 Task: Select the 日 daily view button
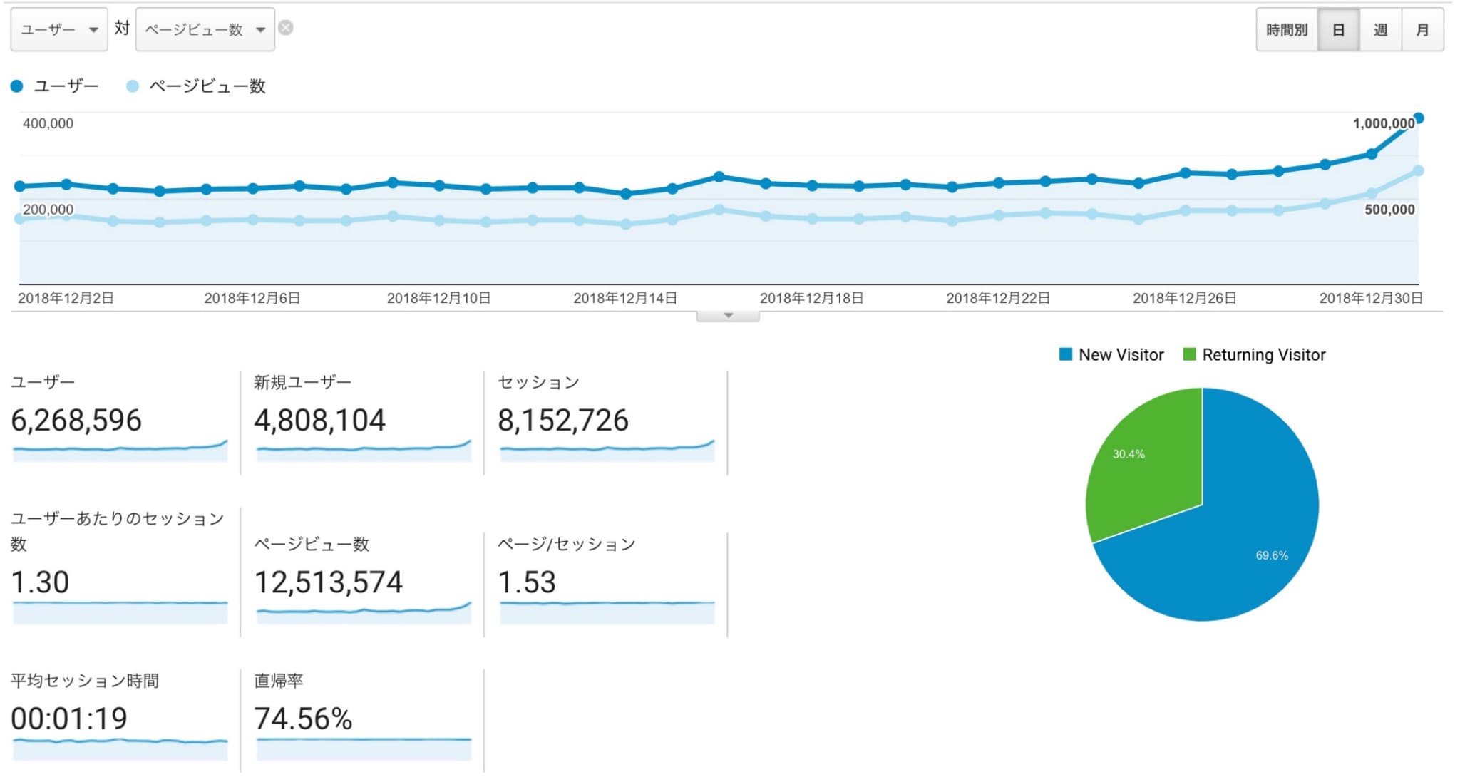tap(1338, 30)
